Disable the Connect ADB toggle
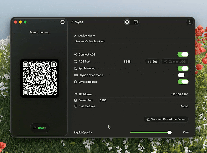 pos(183,55)
